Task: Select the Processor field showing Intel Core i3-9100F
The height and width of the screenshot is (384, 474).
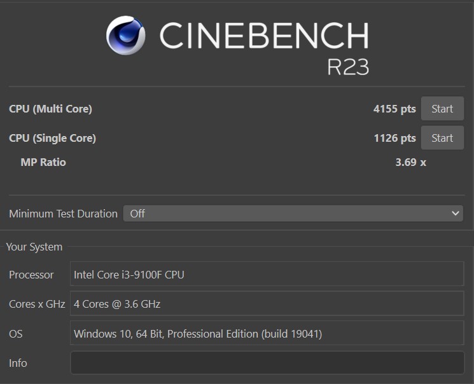Action: click(x=267, y=274)
